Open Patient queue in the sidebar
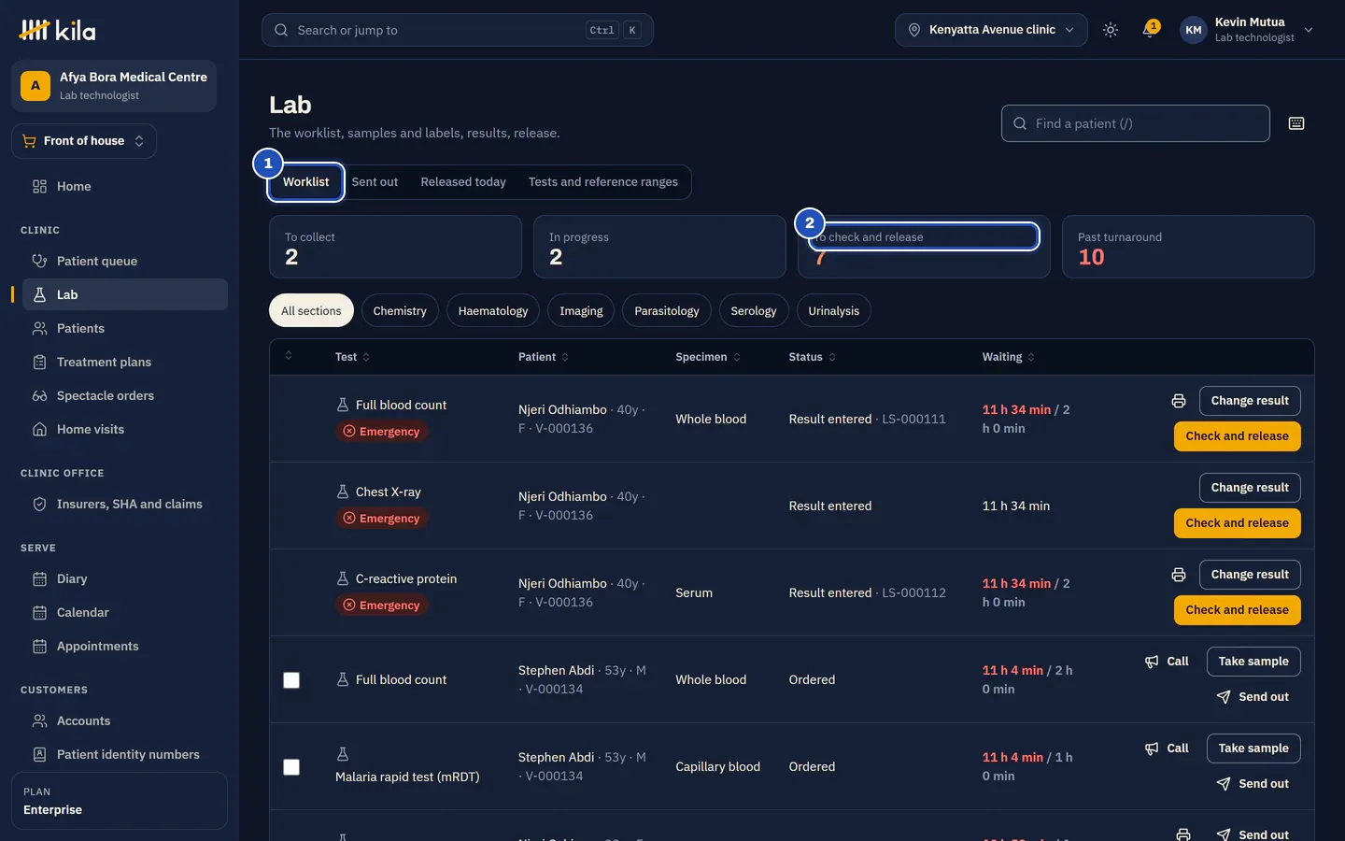1345x841 pixels. 125,261
